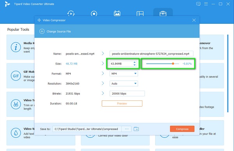The width and height of the screenshot is (234, 151).
Task: Browse save path with three-dots button
Action: coord(126,129)
